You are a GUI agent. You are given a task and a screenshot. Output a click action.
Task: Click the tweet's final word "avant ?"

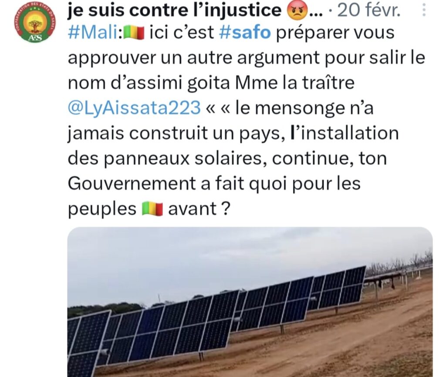(x=199, y=209)
